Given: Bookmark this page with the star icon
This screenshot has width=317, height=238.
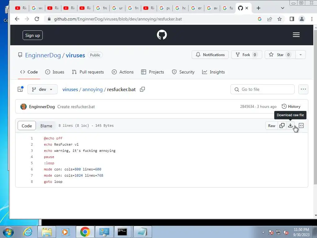Looking at the screenshot, I should pos(280,19).
